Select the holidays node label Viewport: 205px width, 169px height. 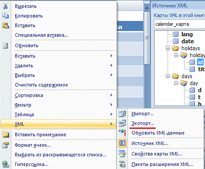point(191,48)
